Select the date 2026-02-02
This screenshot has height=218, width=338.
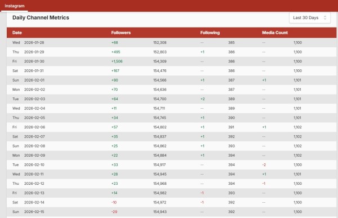click(34, 90)
